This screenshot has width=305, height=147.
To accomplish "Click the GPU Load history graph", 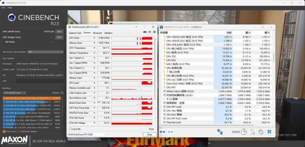I will pyautogui.click(x=132, y=83).
